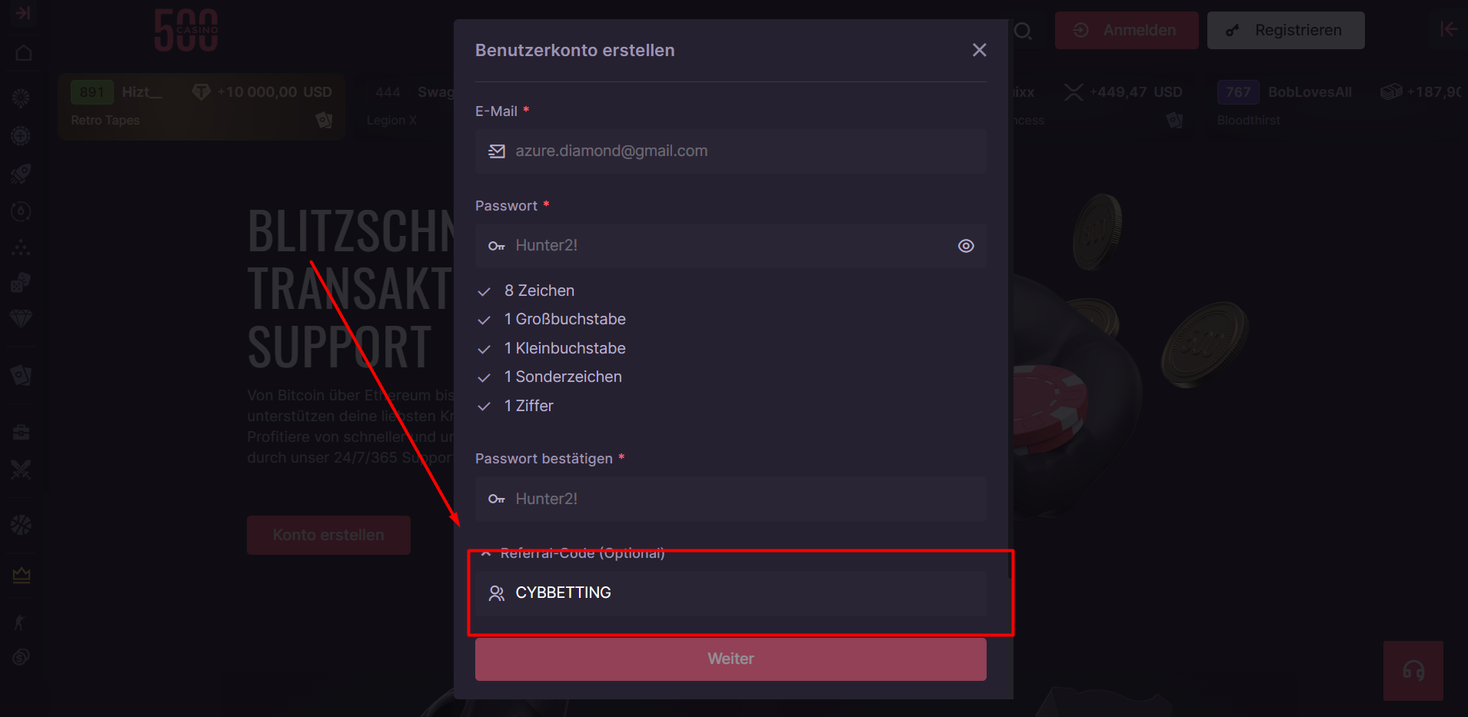Open the headset support chat button
Image resolution: width=1468 pixels, height=717 pixels.
pyautogui.click(x=1413, y=671)
